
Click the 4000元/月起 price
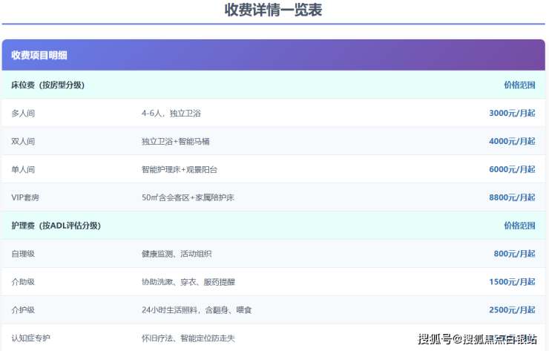click(x=512, y=141)
